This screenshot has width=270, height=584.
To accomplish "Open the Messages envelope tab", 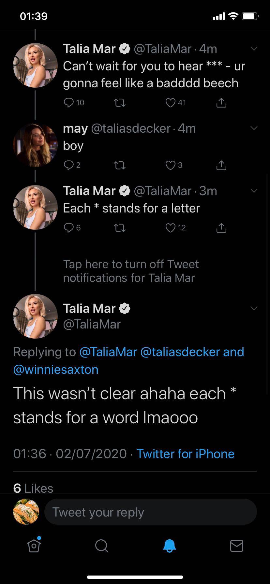I will click(x=236, y=545).
